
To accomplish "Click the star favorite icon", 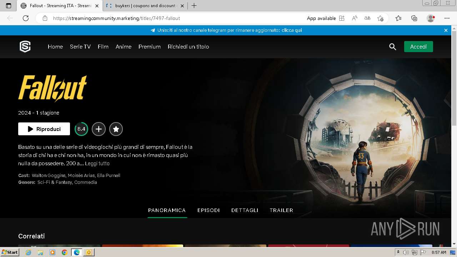I will (116, 129).
